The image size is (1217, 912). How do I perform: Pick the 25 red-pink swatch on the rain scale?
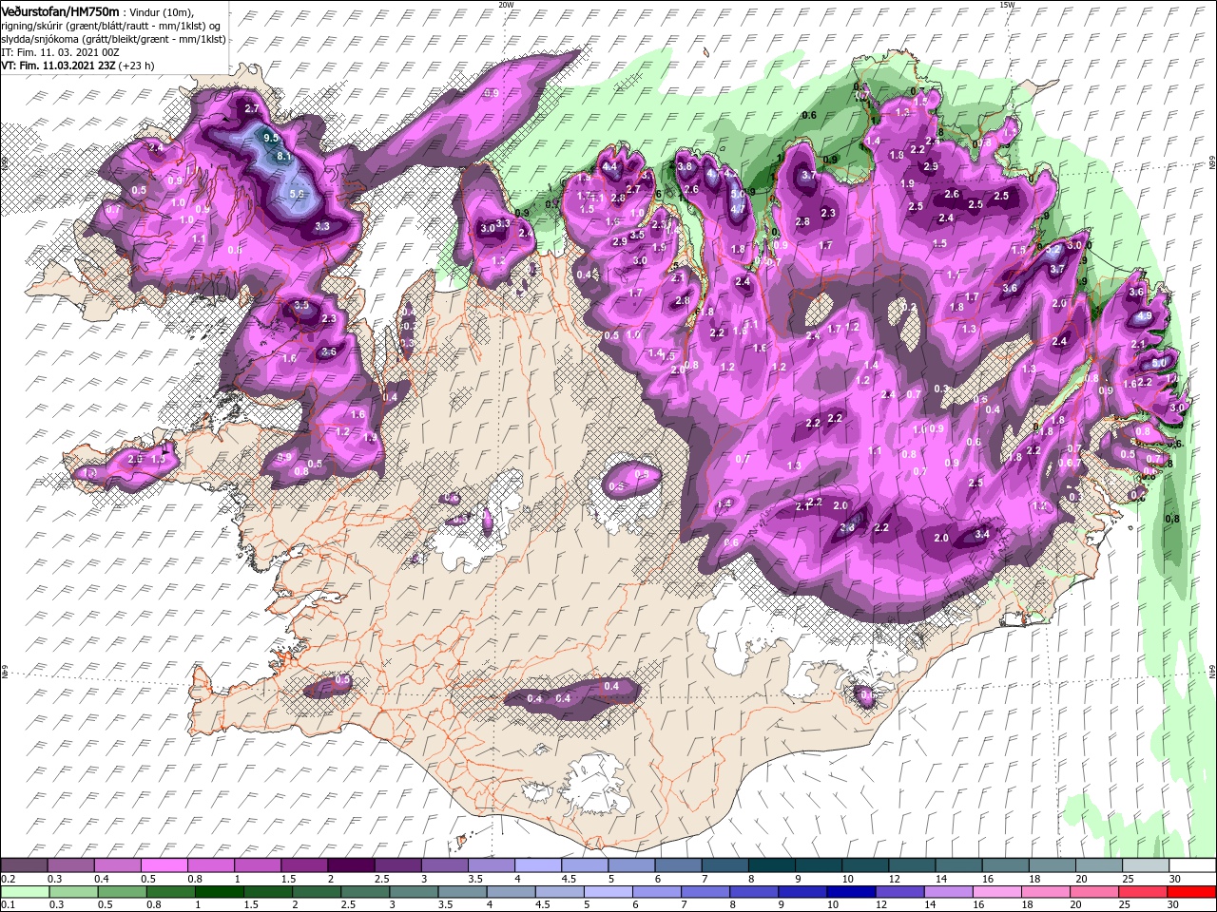click(1144, 892)
